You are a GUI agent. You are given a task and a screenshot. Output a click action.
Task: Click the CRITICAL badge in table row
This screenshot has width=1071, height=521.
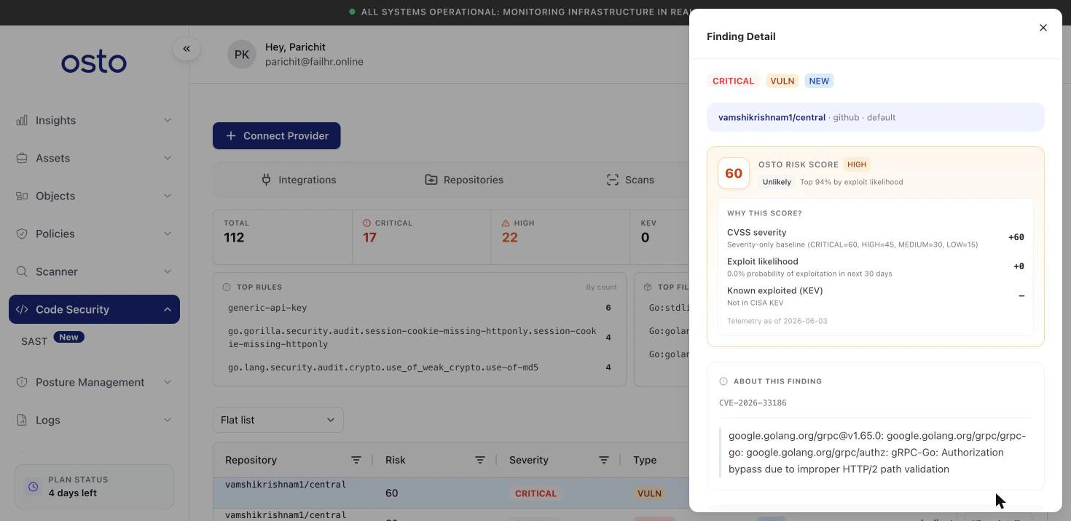point(535,493)
